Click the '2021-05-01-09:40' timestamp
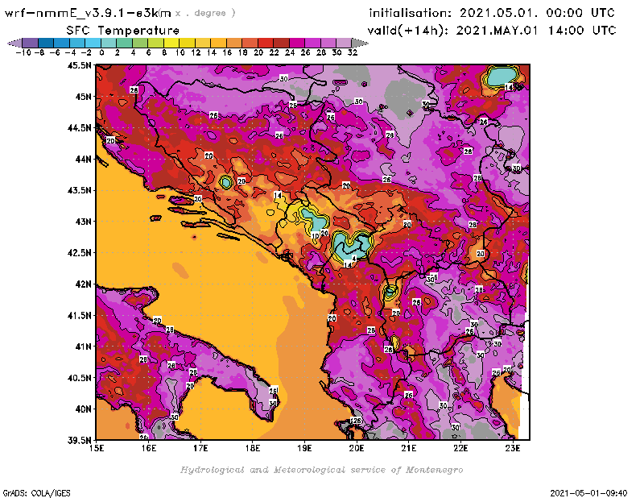 pos(588,492)
